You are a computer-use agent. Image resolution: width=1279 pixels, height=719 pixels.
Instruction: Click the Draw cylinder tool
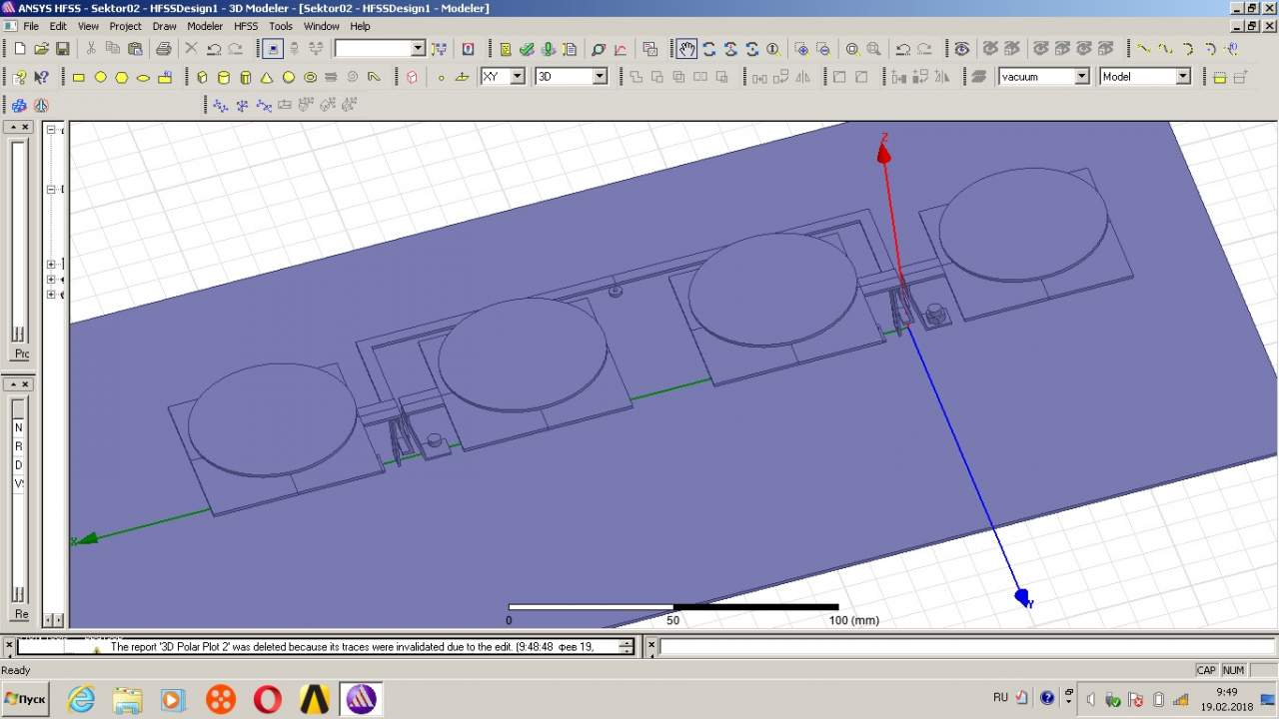point(223,77)
